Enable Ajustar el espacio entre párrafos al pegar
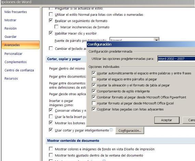 94,79
